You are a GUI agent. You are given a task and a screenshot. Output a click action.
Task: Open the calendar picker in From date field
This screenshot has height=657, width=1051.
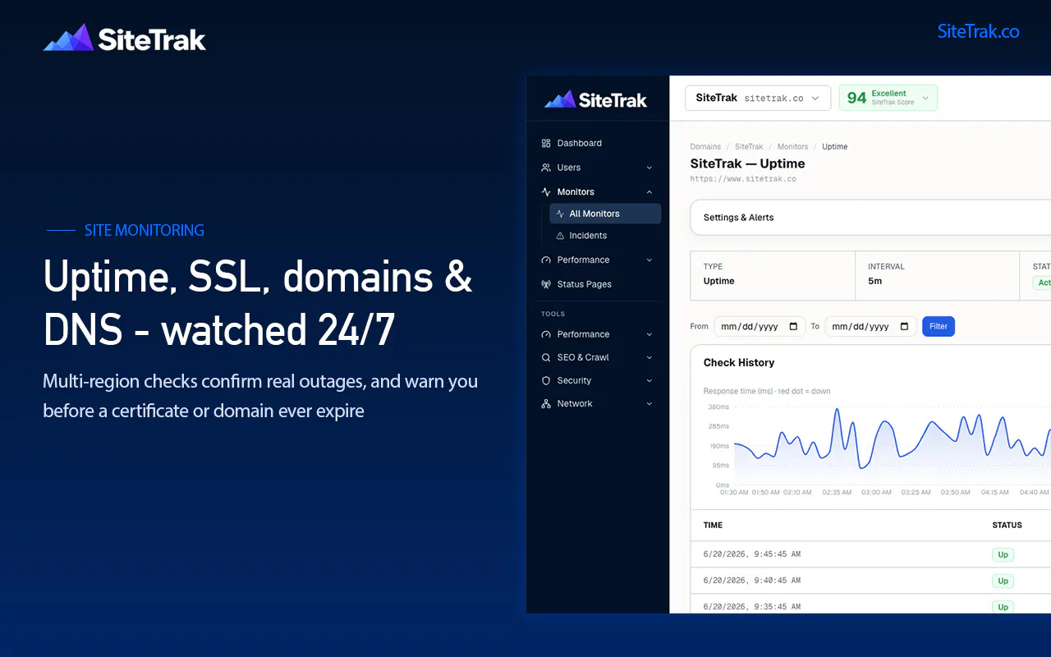click(793, 327)
